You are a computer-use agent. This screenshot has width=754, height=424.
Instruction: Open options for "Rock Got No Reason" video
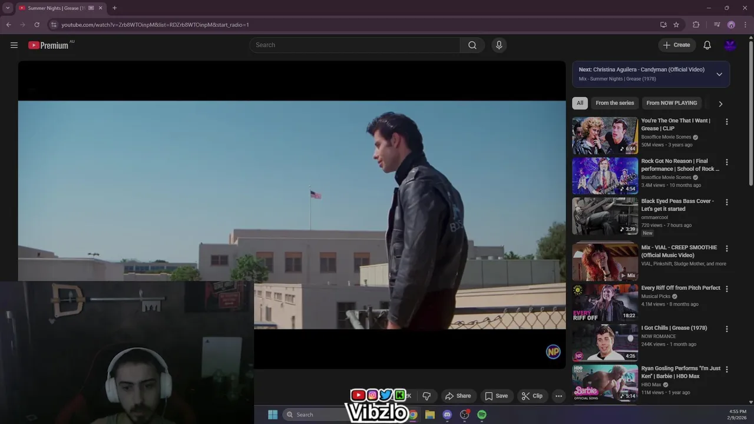point(726,162)
